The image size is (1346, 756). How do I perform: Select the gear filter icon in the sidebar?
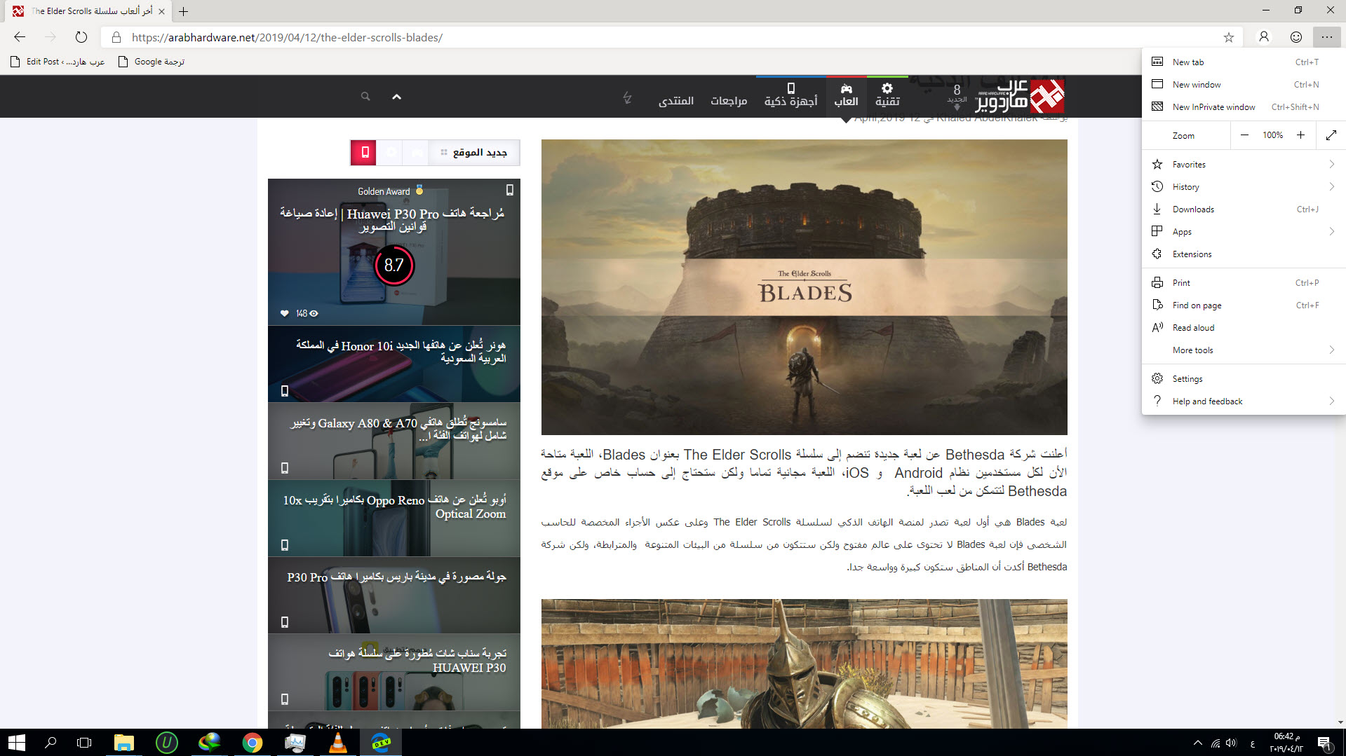[x=391, y=153]
